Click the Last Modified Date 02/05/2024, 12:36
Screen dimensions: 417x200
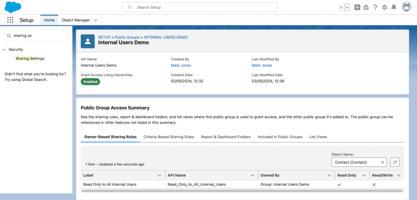(x=268, y=81)
